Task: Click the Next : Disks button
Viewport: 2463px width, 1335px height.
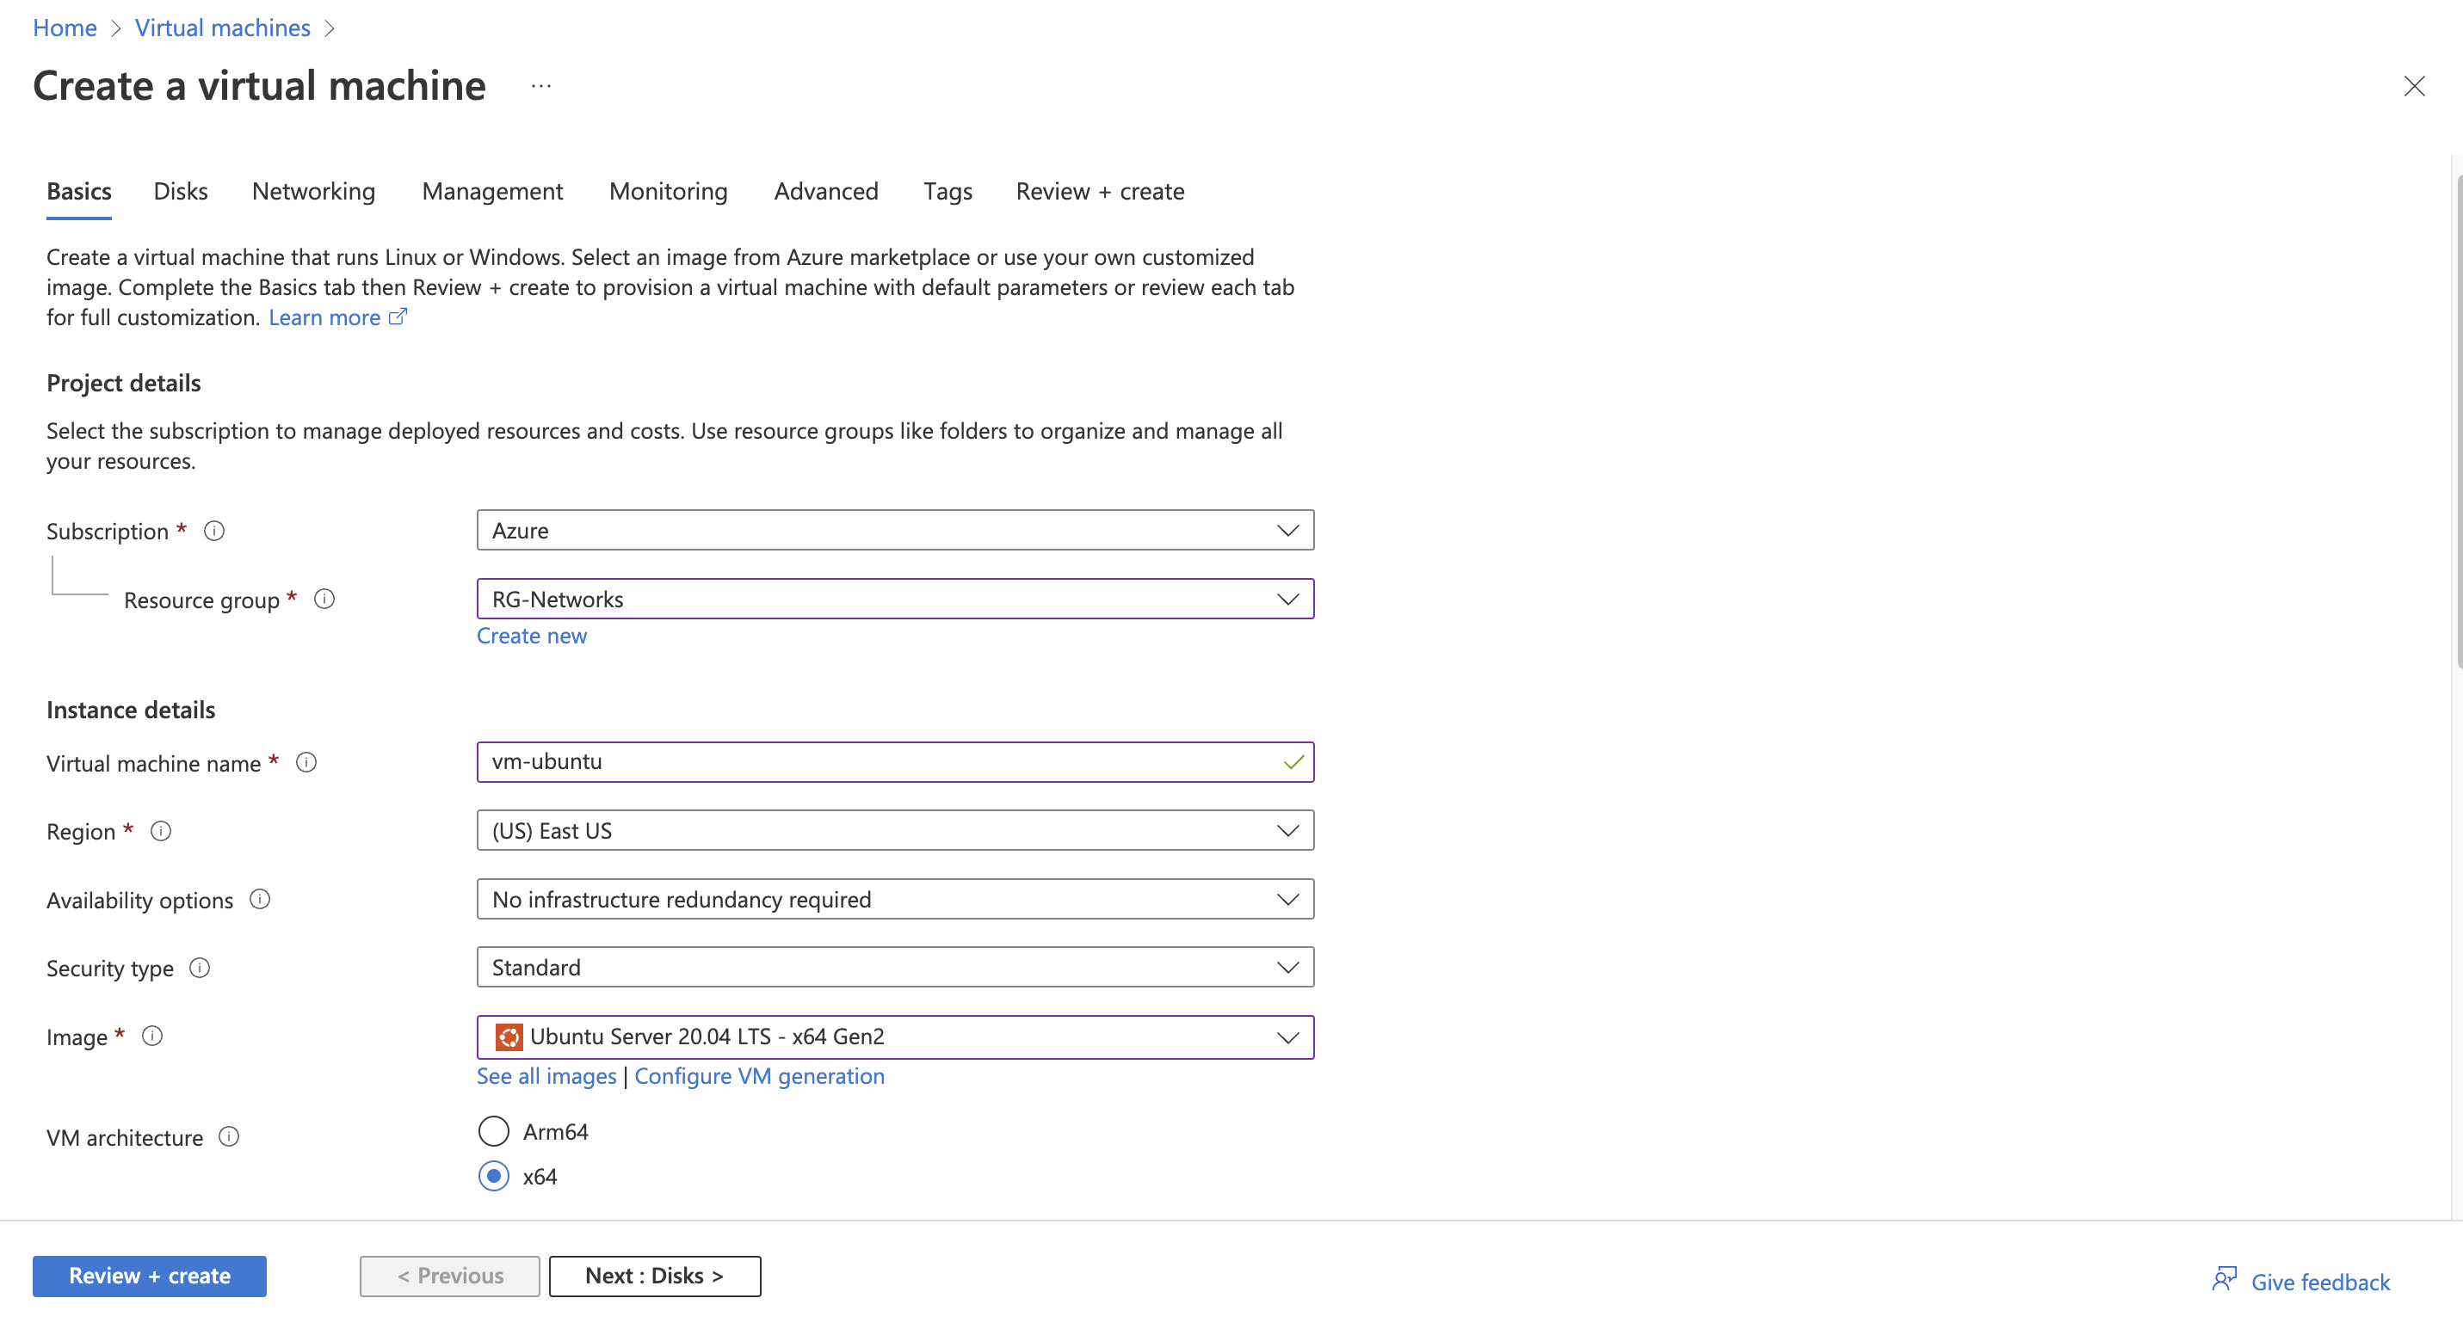Action: [x=655, y=1276]
